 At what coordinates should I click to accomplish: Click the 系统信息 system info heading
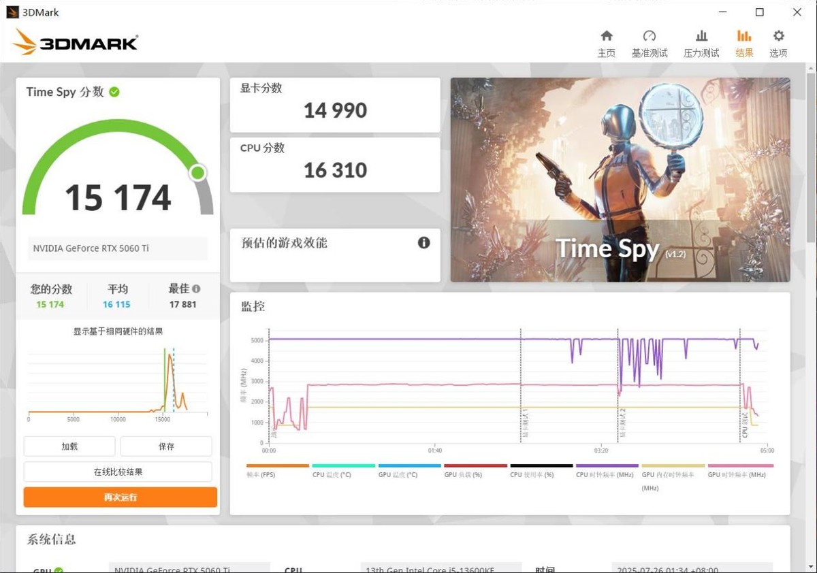[x=52, y=540]
